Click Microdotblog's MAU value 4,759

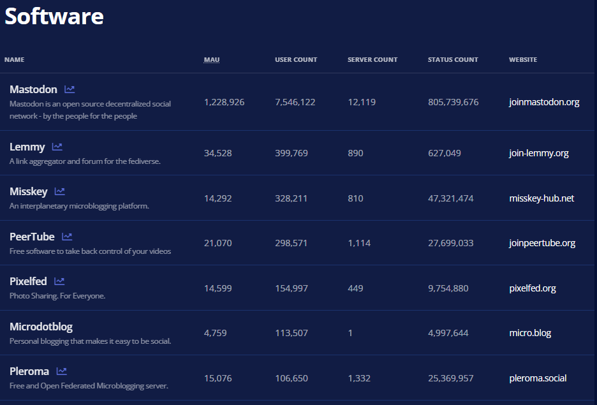[x=215, y=333]
